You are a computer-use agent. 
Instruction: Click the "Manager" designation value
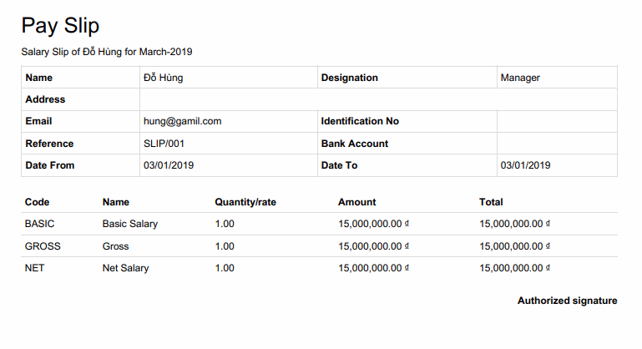520,78
